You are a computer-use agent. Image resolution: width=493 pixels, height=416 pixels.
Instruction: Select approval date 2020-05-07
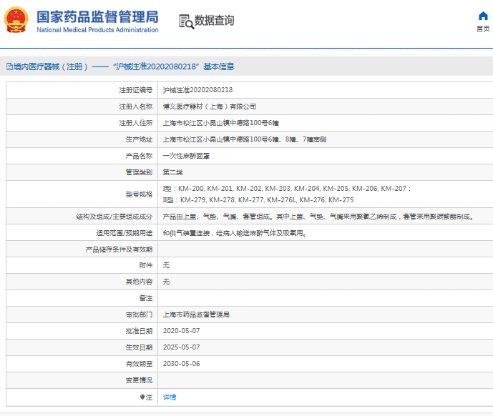coord(182,331)
